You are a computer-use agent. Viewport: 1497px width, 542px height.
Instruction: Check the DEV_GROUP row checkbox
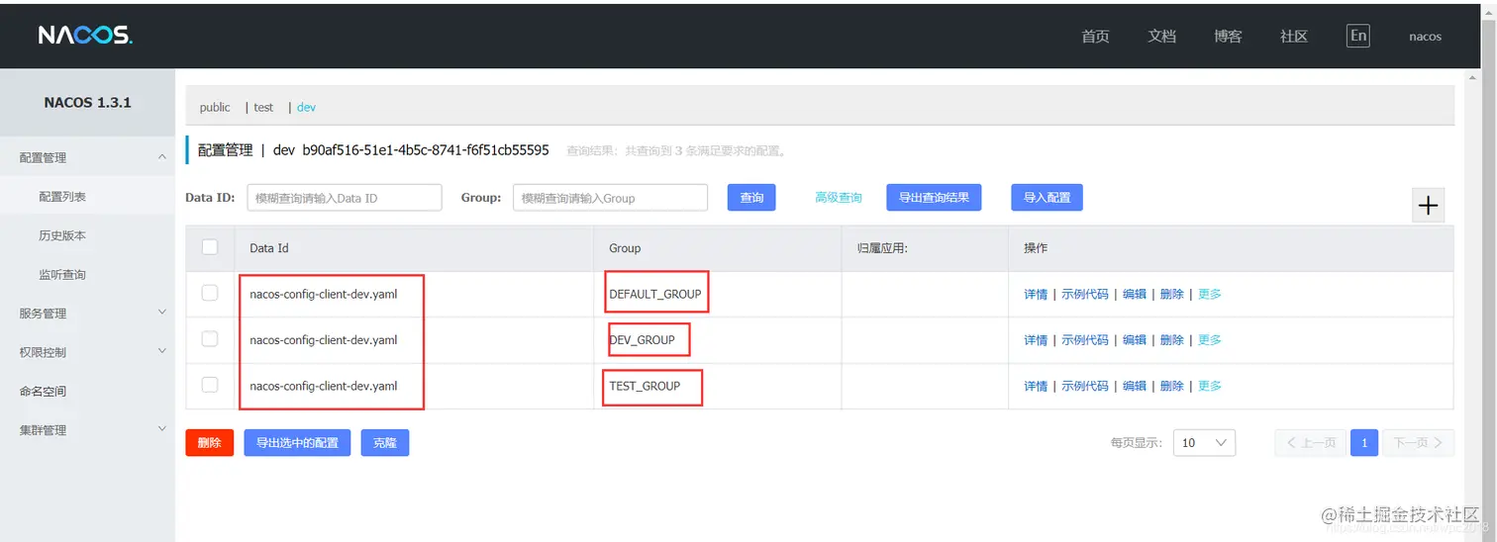210,339
